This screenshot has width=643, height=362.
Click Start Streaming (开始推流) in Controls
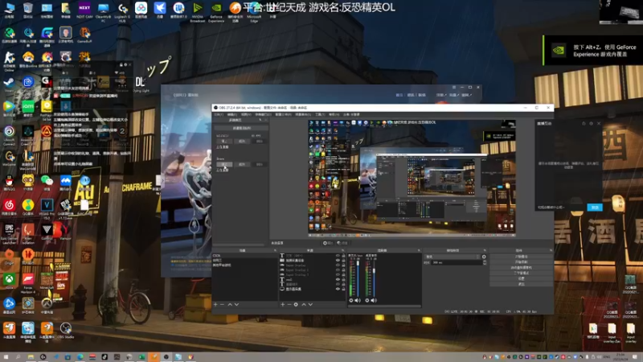(x=521, y=257)
